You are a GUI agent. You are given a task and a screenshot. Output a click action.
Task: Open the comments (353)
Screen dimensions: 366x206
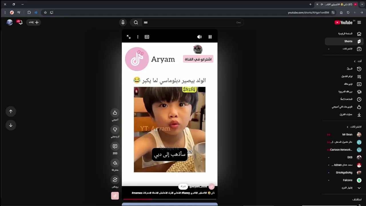(115, 146)
